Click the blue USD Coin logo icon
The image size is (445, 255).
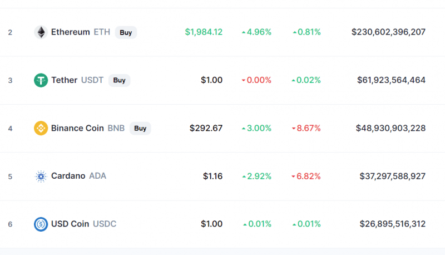(x=41, y=224)
